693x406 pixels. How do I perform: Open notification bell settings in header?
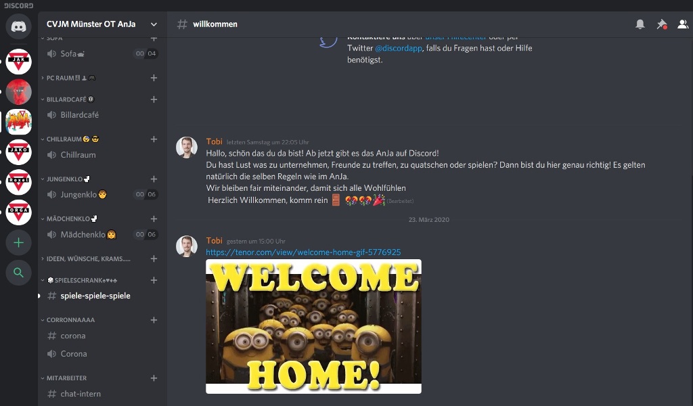[640, 24]
